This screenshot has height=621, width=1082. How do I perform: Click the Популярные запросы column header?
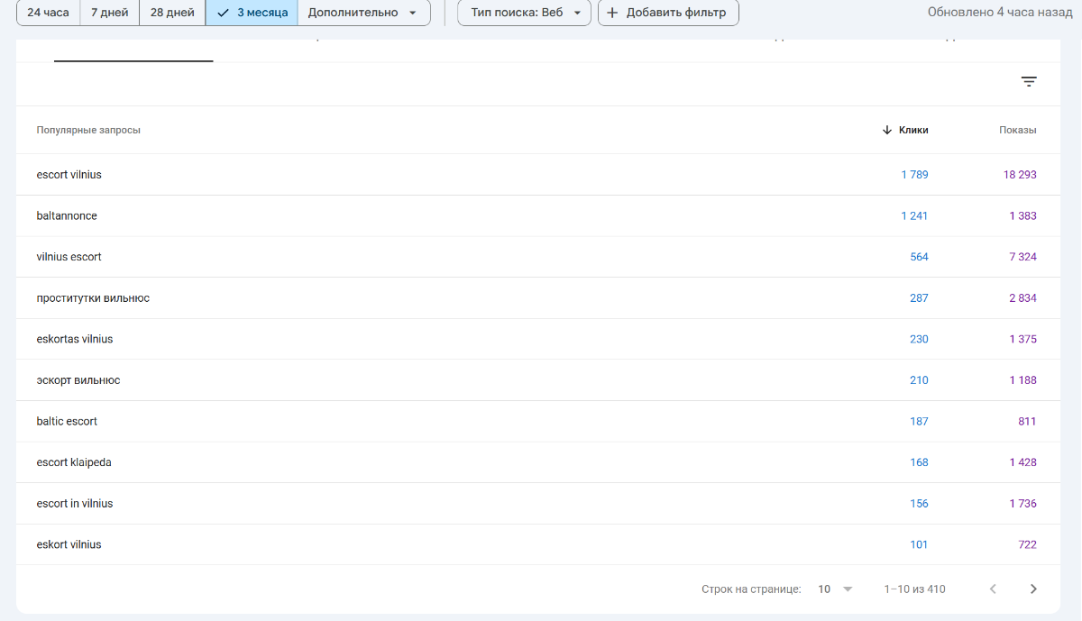[88, 130]
